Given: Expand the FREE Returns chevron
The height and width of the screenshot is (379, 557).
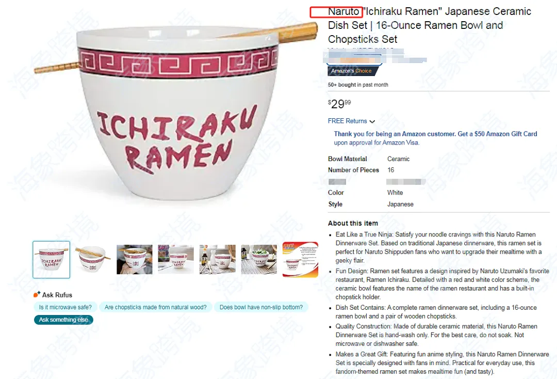Looking at the screenshot, I should [372, 121].
